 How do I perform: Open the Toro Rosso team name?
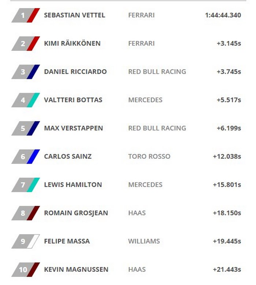pos(149,156)
